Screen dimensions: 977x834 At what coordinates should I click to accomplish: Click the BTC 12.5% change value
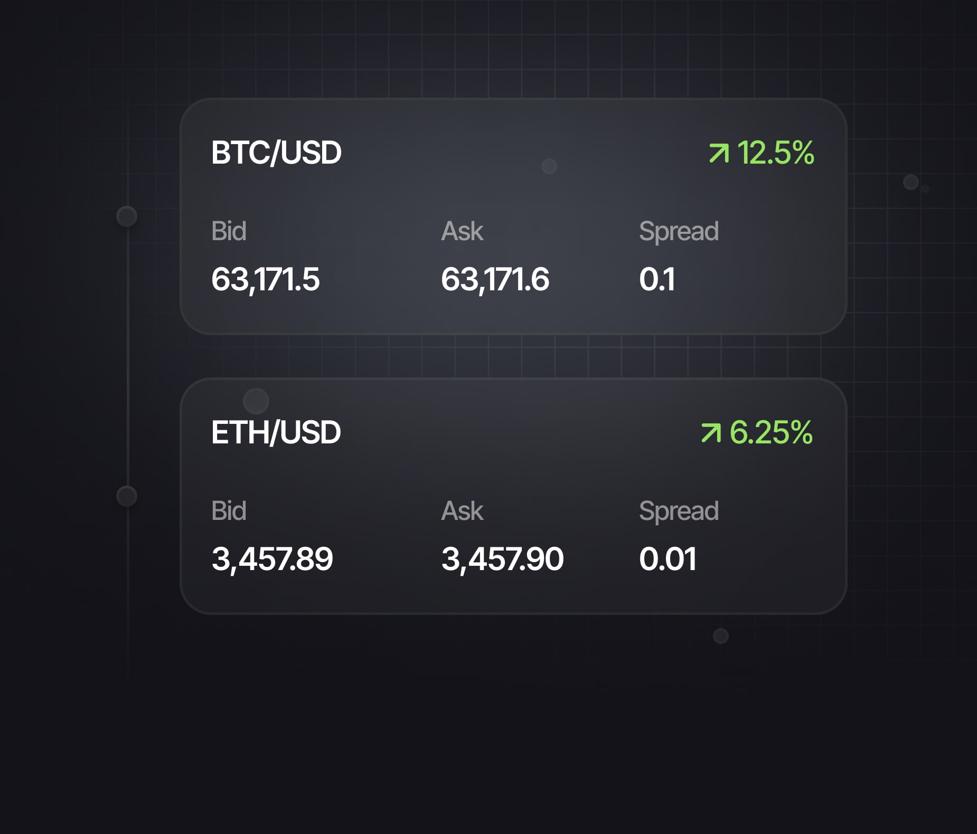coord(775,153)
